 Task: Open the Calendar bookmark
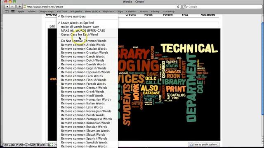131,12
